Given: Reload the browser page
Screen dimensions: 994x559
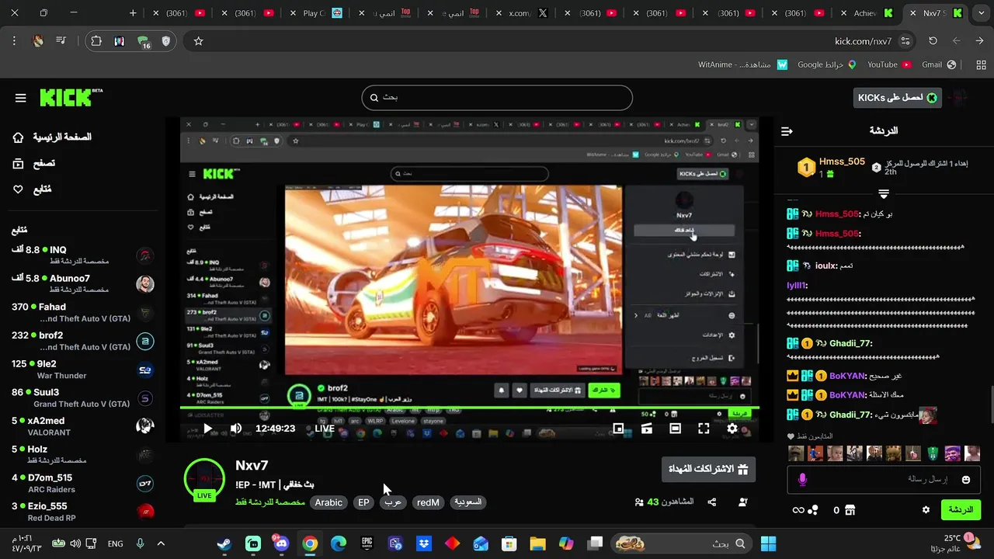Looking at the screenshot, I should [933, 41].
